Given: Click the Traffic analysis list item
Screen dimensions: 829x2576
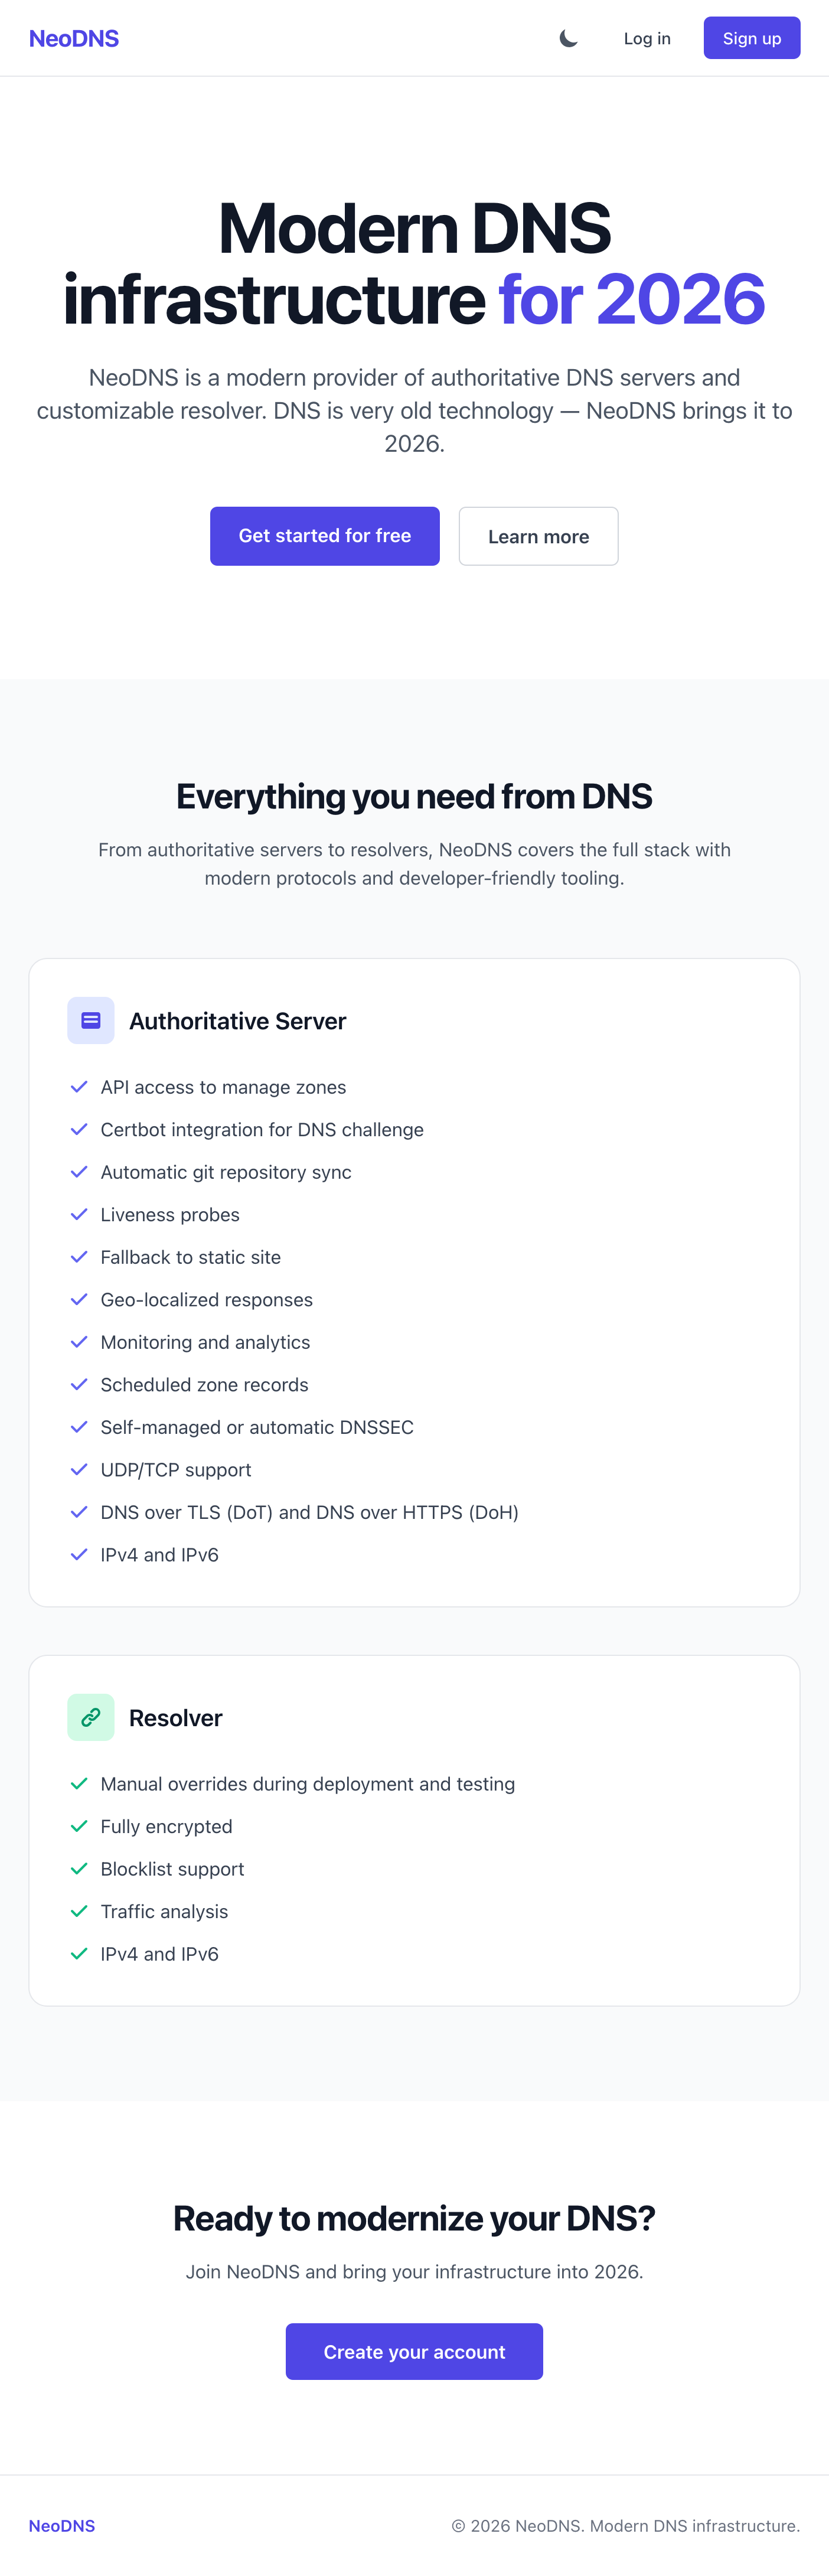Looking at the screenshot, I should 164,1912.
